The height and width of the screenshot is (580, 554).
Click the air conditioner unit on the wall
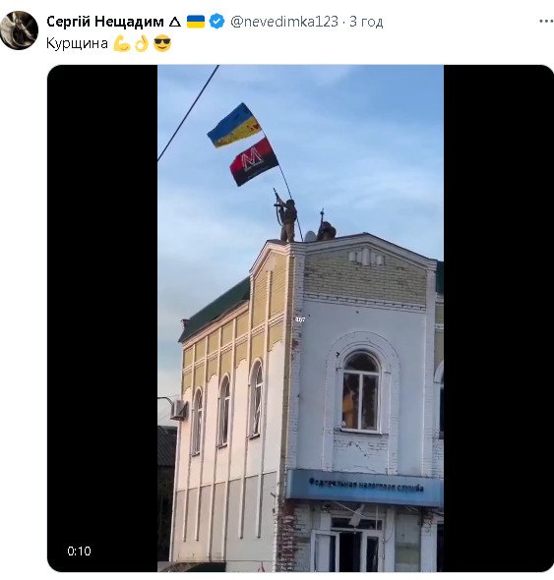point(180,410)
